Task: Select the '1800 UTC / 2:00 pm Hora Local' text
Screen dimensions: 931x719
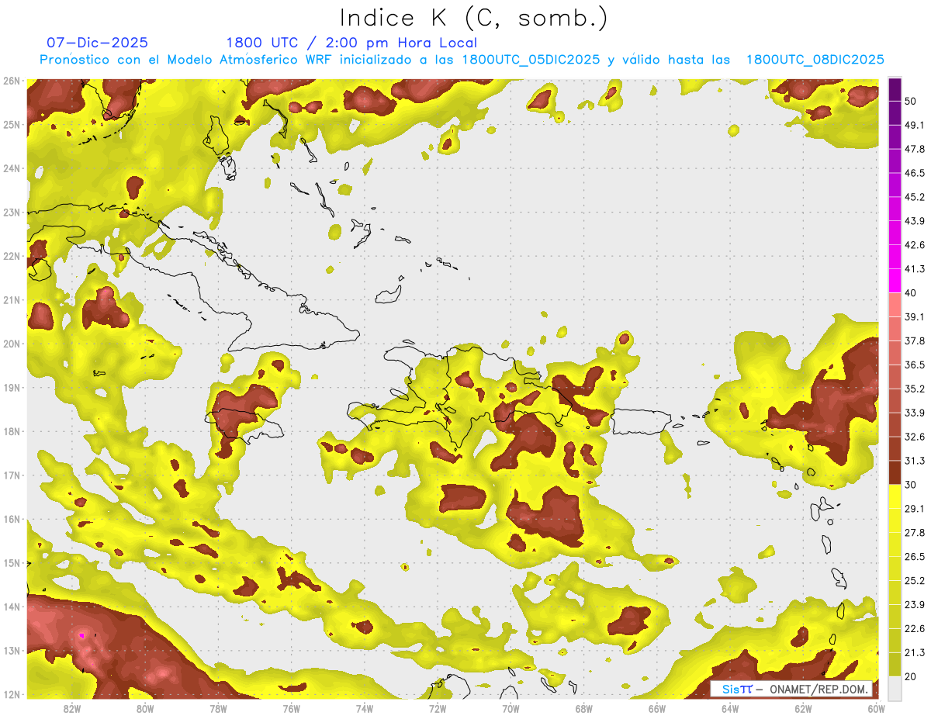Action: [x=351, y=43]
